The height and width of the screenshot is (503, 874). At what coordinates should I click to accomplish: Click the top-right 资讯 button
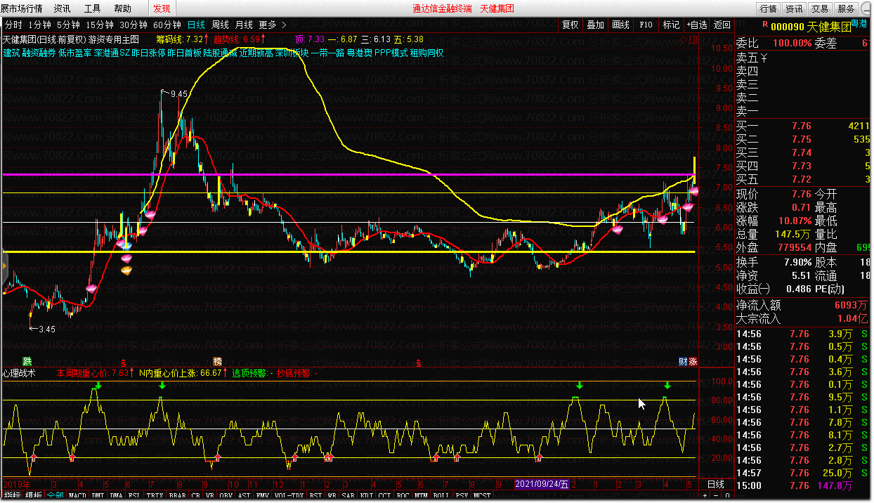coord(794,8)
